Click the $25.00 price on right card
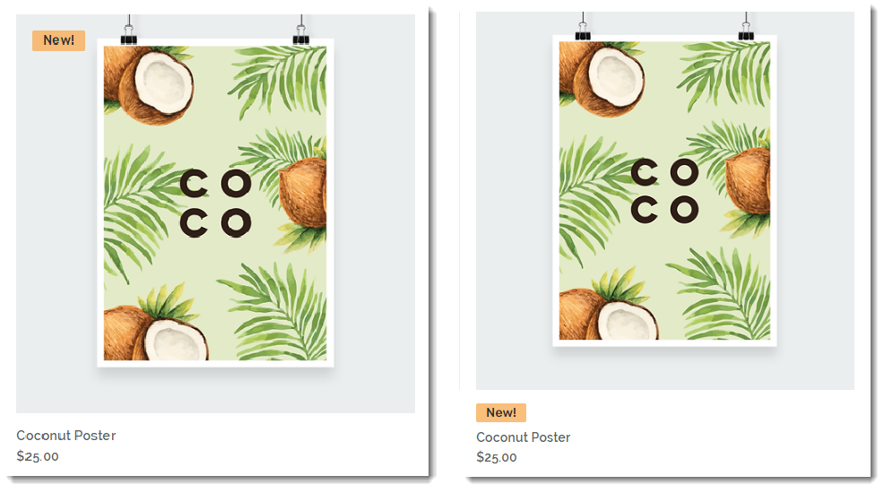Screen dimensions: 884x493 tap(496, 457)
